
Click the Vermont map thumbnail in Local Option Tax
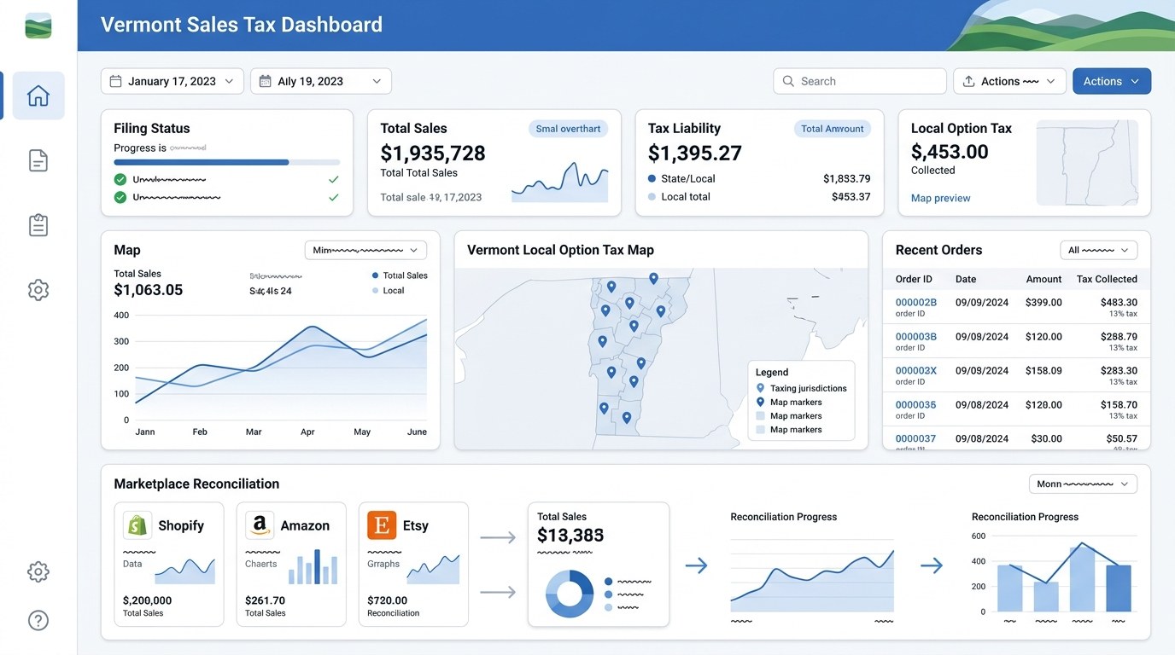click(1087, 162)
